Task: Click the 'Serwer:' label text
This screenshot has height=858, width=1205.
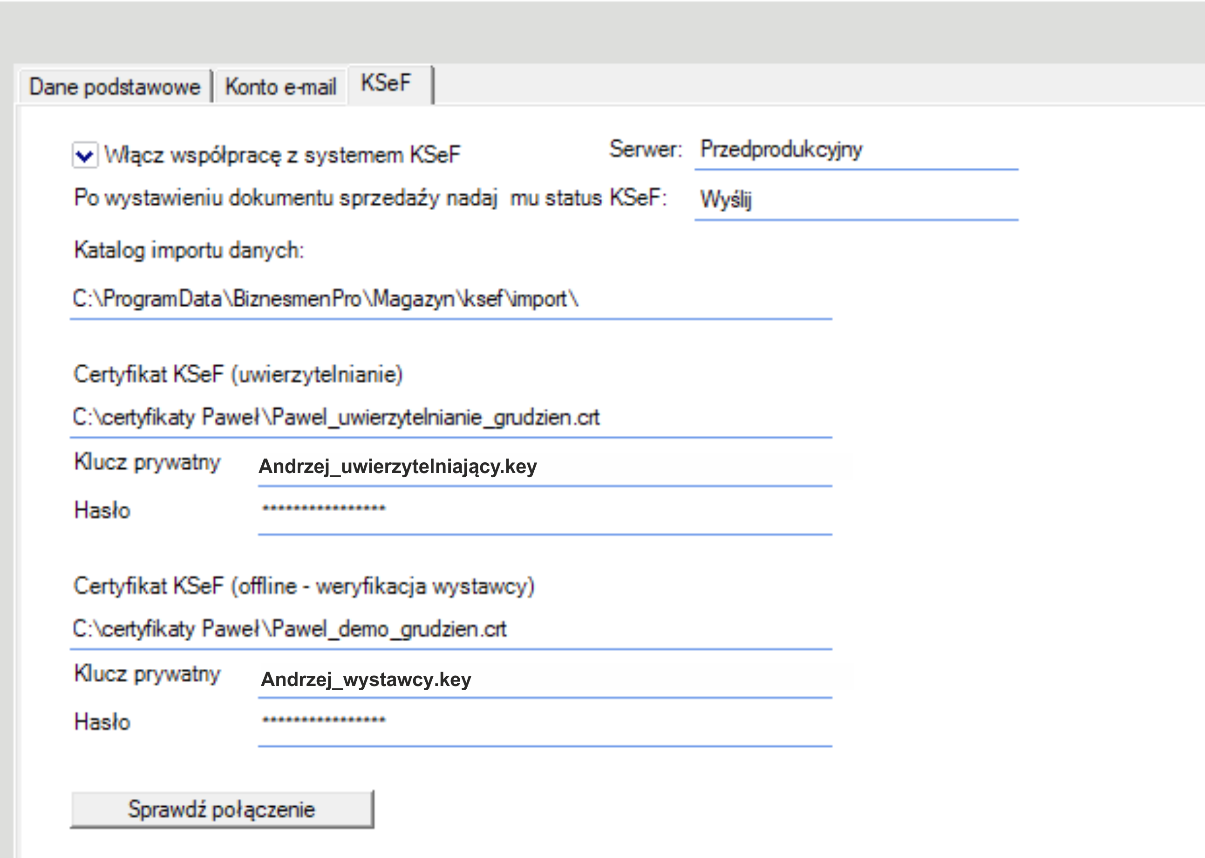Action: 645,149
